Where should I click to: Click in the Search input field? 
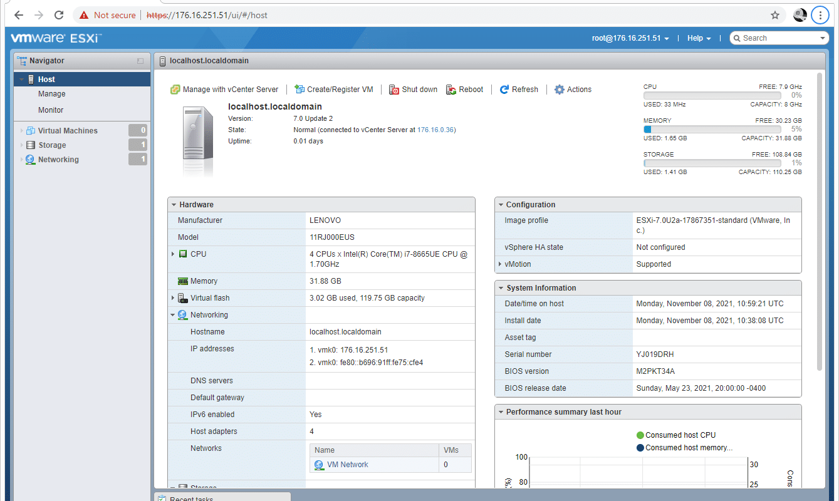coord(779,38)
